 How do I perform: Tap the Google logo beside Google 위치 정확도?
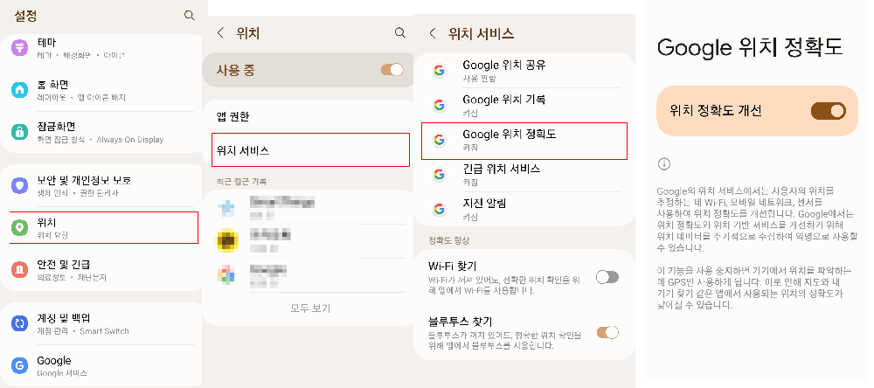pyautogui.click(x=440, y=140)
